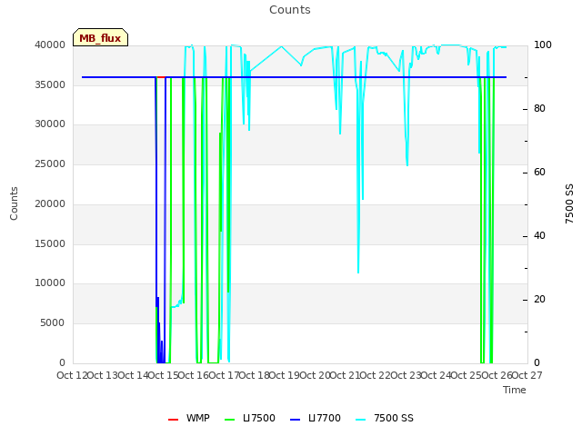This screenshot has height=436, width=582.
Task: Click the 40000 left axis tick label
Action: pos(50,45)
